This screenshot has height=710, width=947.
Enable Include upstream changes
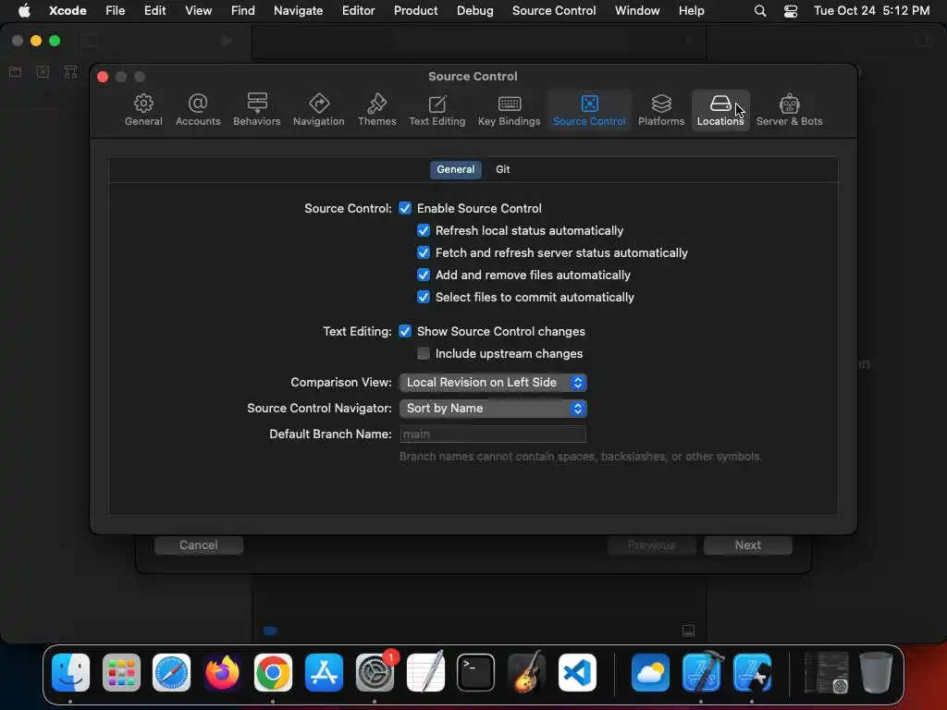click(x=424, y=353)
